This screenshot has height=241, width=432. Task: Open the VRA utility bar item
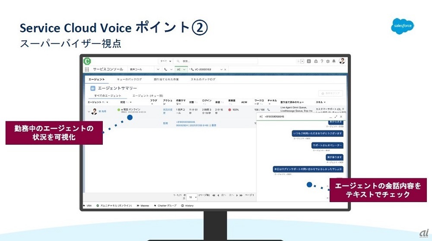[87, 206]
